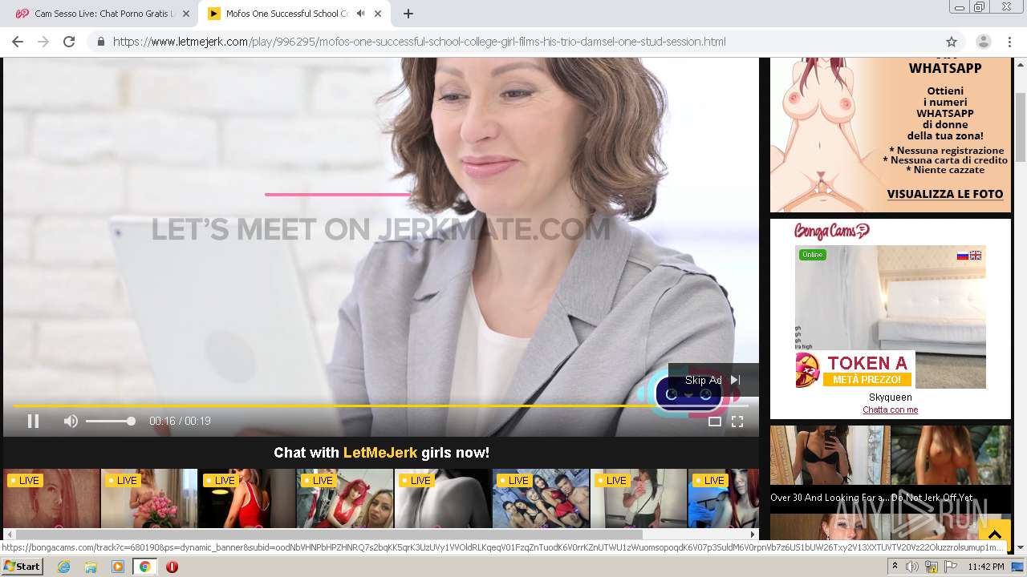This screenshot has width=1027, height=577.
Task: Bookmark this page with the star icon
Action: [952, 42]
